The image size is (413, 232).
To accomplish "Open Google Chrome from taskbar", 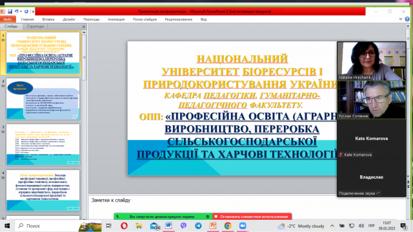I will (x=228, y=226).
